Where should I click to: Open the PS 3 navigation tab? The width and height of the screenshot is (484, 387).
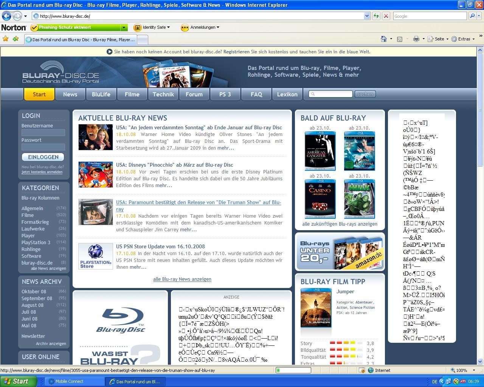[x=225, y=94]
